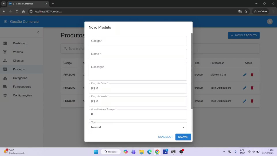277x156 pixels.
Task: Click the Categorias shapes icon
Action: click(x=5, y=78)
